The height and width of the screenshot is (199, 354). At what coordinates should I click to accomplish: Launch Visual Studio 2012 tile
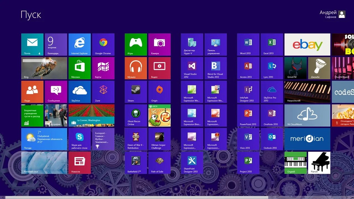(192, 68)
